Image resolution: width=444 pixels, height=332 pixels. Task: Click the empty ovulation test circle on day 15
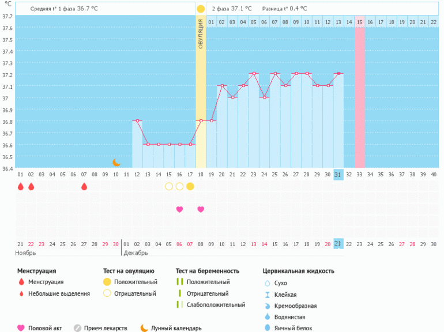tap(169, 186)
